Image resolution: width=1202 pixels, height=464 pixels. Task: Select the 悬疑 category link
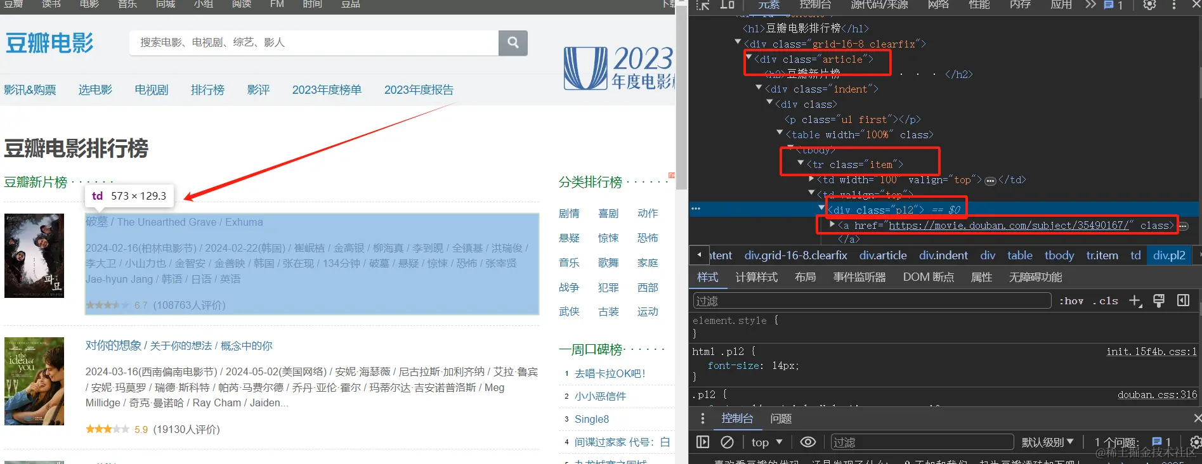tap(569, 238)
